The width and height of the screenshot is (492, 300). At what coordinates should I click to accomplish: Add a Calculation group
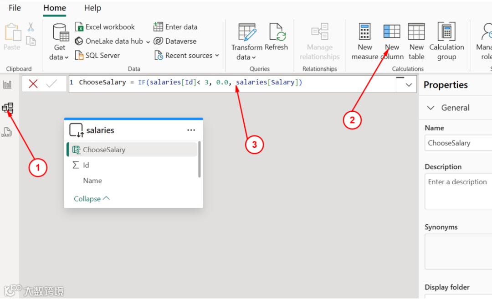446,42
